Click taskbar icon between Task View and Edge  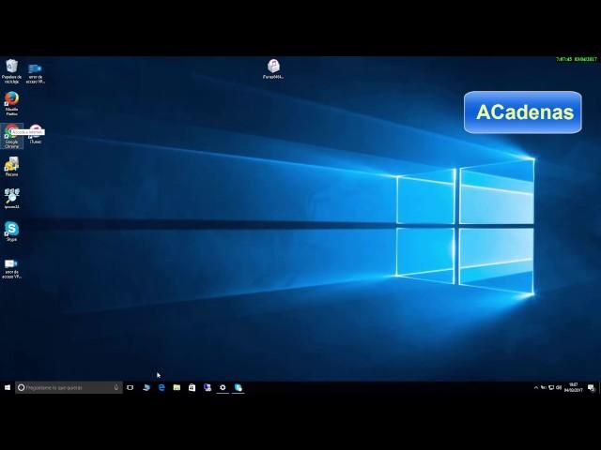pos(146,387)
